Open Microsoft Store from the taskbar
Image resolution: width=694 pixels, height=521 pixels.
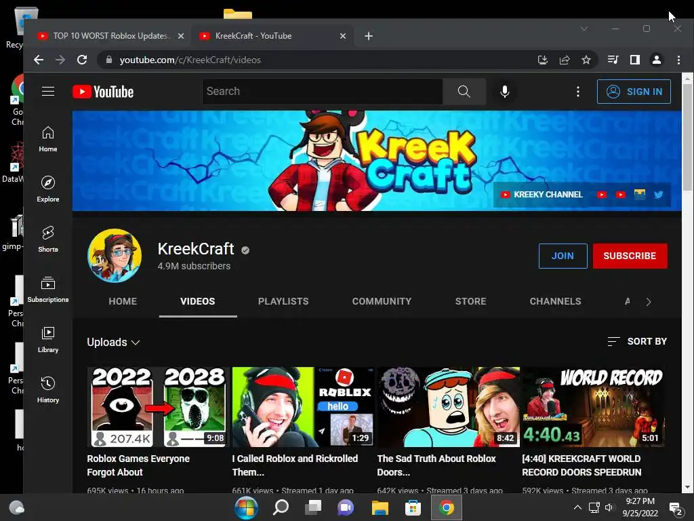[413, 507]
